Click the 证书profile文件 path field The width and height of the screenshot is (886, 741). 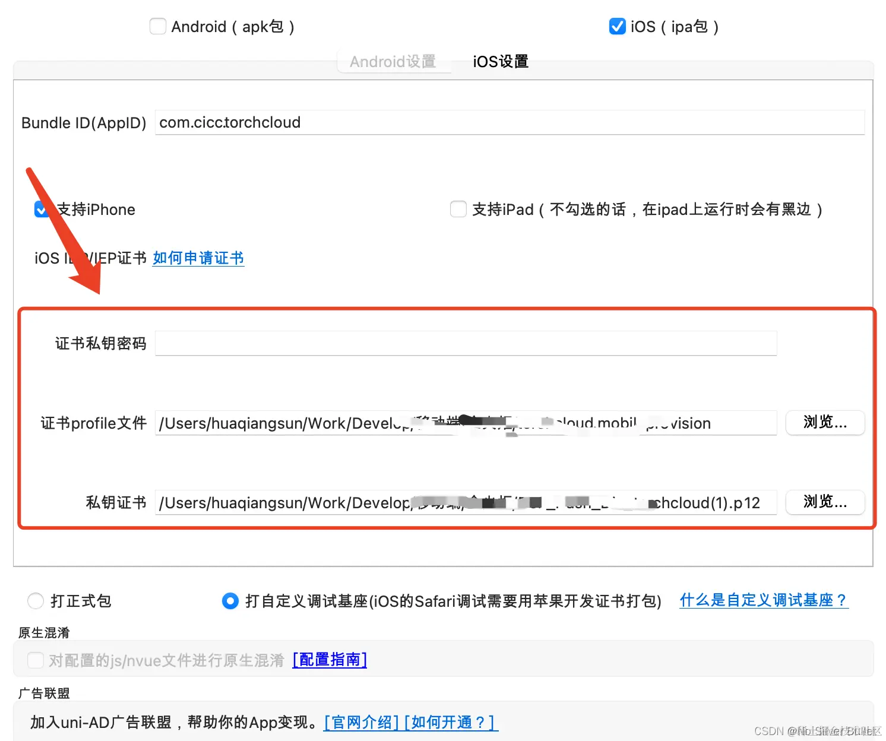[x=466, y=423]
